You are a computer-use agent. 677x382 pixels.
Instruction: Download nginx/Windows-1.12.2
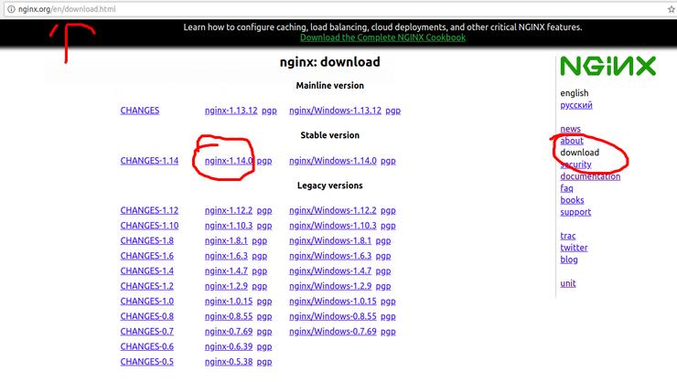pos(333,210)
